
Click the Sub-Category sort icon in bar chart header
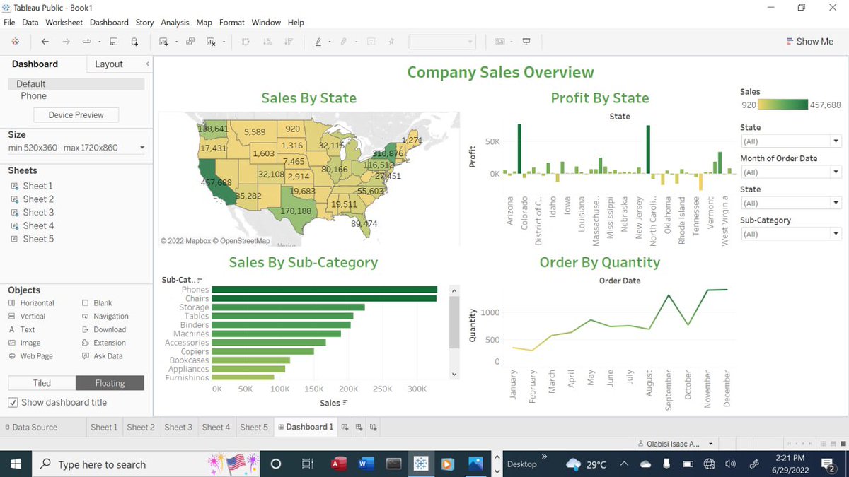[200, 281]
